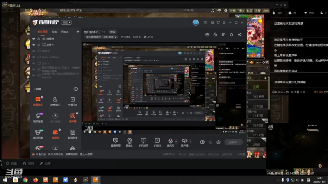The width and height of the screenshot is (328, 184).
Task: Add the 多媒体 multimedia source
Action: tap(157, 142)
